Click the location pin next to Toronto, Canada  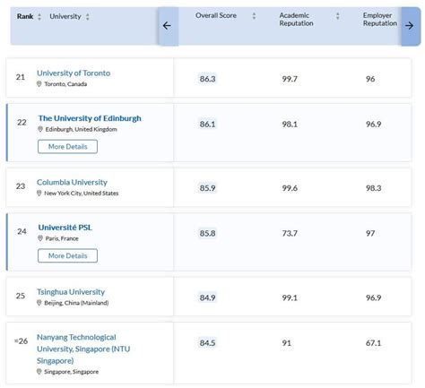click(39, 84)
